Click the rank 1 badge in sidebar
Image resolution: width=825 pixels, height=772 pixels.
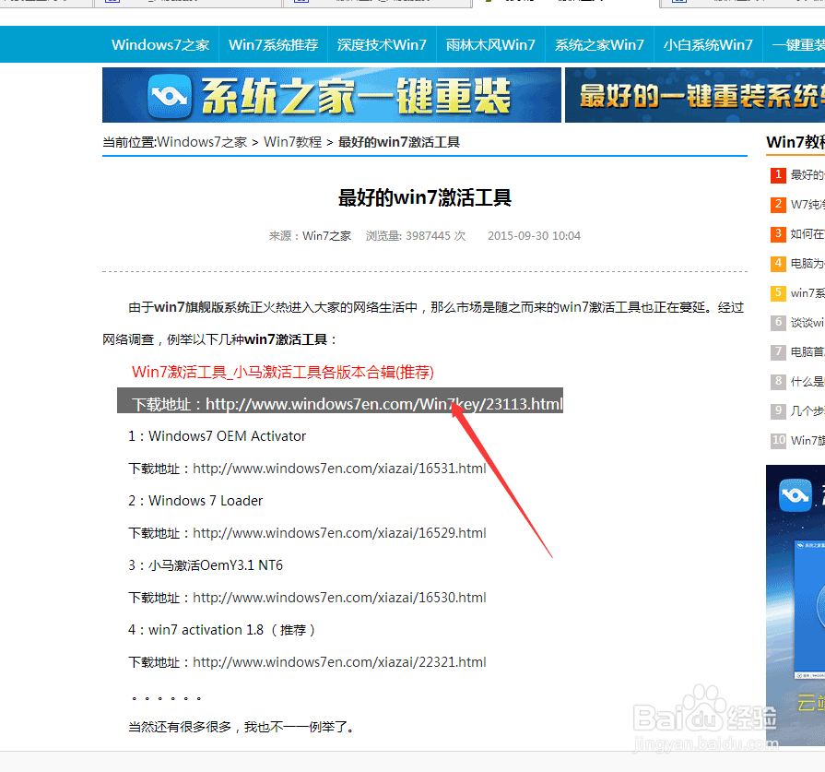coord(778,175)
